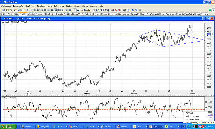Select the 10-minute time scale button
The height and width of the screenshot is (129, 215).
coord(38,10)
